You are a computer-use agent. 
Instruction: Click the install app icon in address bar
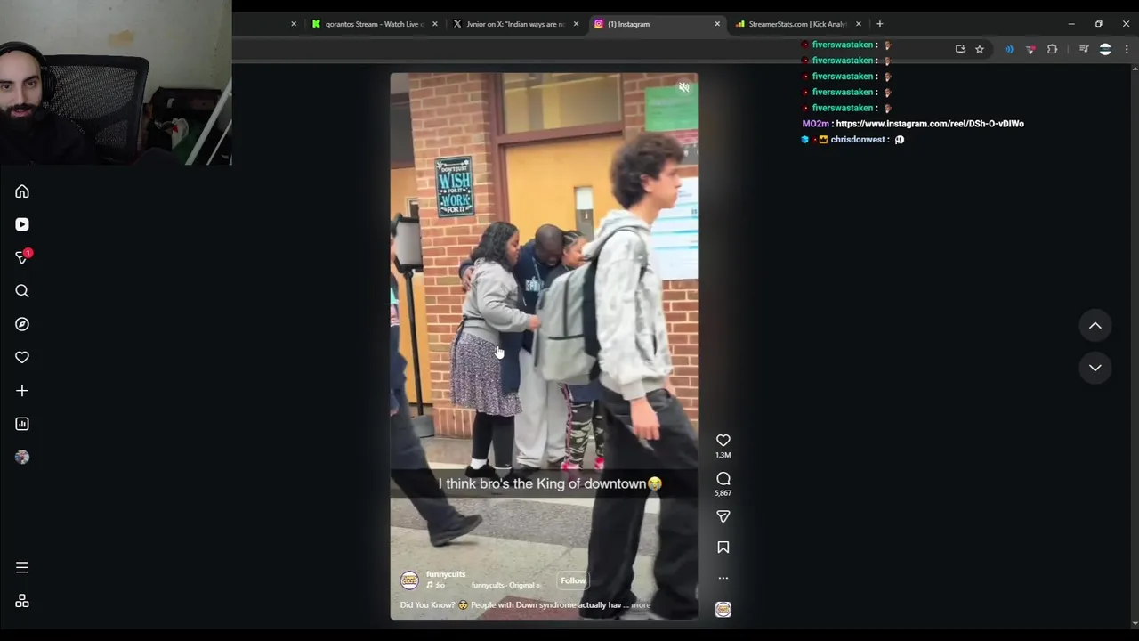[960, 50]
